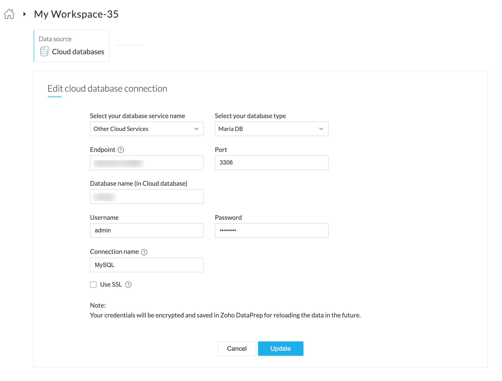Select the Data source Cloud databases tab
Screen dimensions: 502x381
[x=71, y=46]
